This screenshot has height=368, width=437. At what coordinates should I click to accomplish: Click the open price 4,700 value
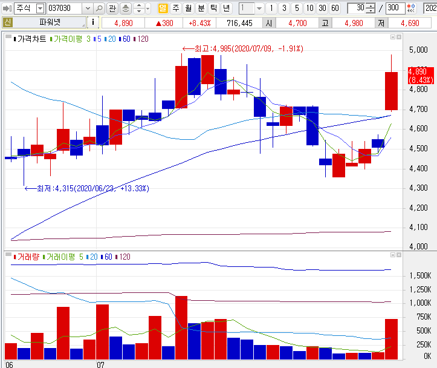pyautogui.click(x=297, y=23)
